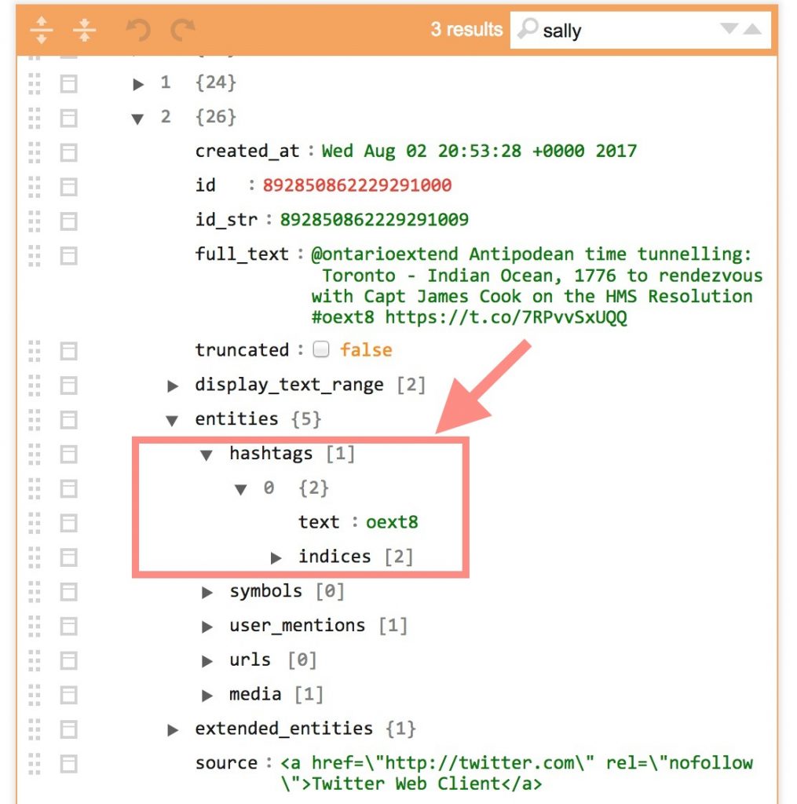Click inside the sally search field
Viewport: 797px width, 804px height.
[x=620, y=30]
